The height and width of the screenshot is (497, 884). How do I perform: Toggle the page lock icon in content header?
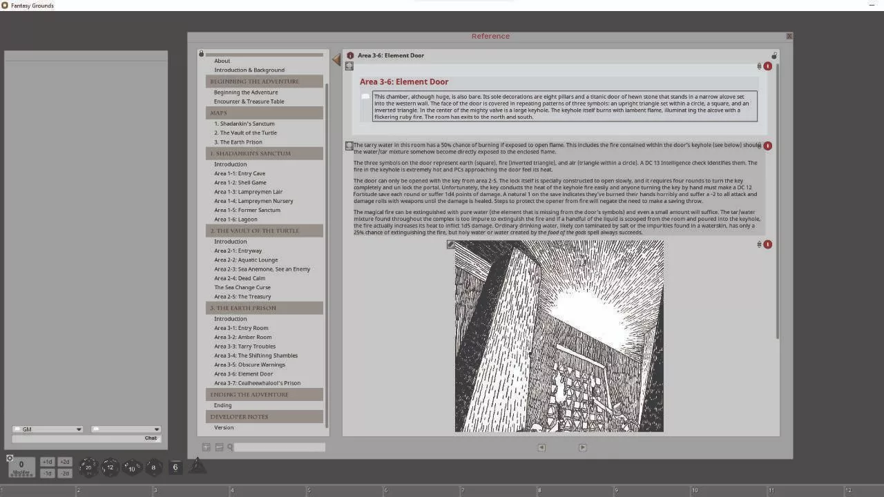click(x=774, y=55)
